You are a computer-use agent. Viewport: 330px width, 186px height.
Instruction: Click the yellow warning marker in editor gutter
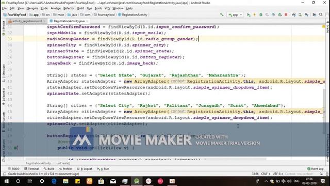click(323, 26)
